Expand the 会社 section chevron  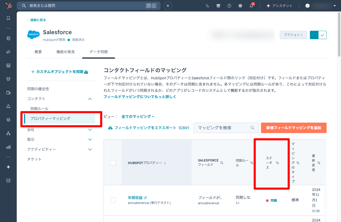90,130
